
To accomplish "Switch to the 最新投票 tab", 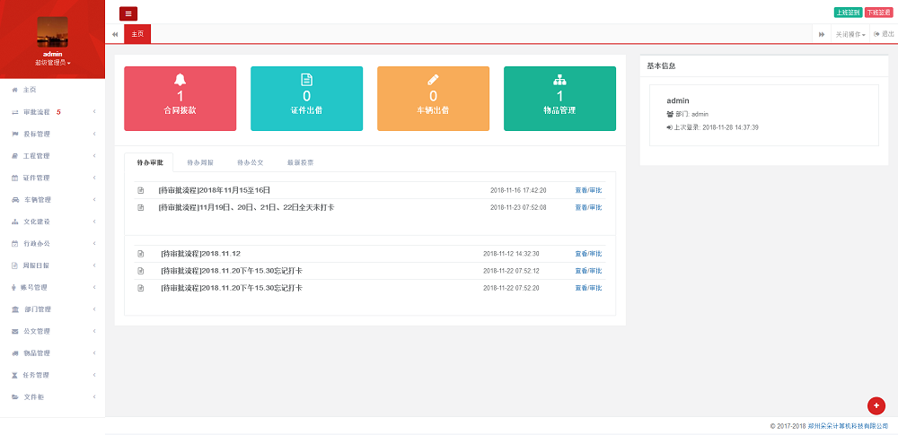I will (x=300, y=162).
